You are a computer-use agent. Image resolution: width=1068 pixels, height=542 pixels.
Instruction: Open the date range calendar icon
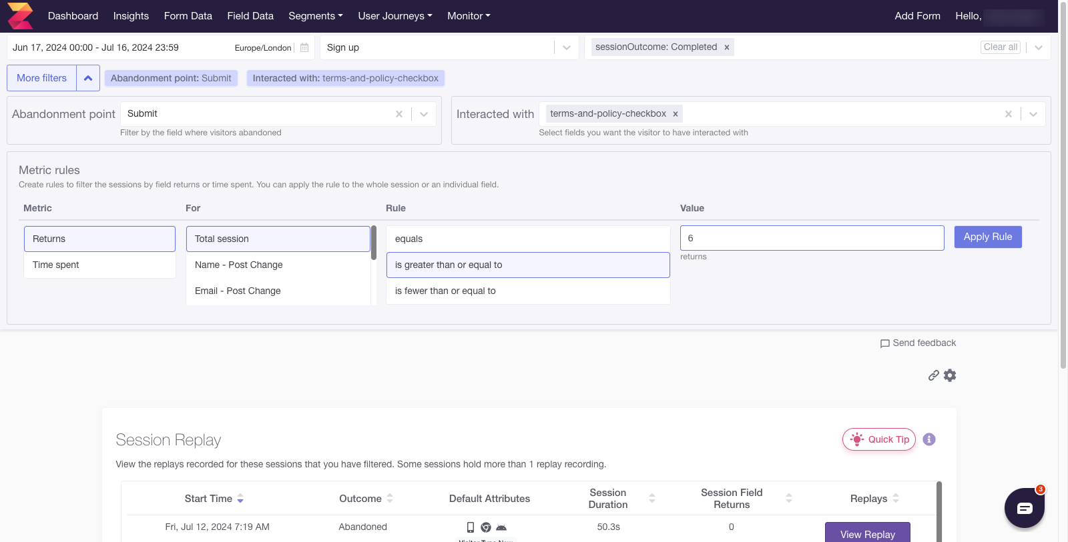point(304,47)
